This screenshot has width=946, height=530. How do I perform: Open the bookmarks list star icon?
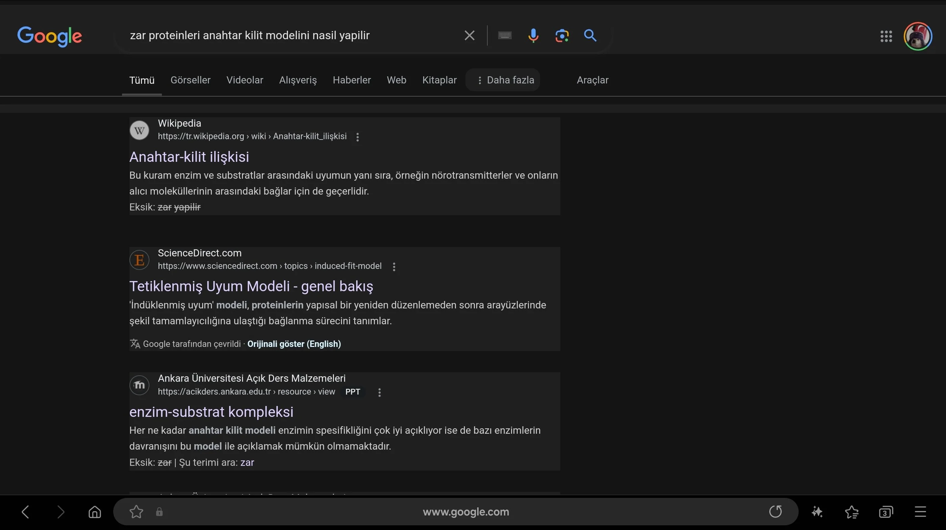click(x=852, y=512)
